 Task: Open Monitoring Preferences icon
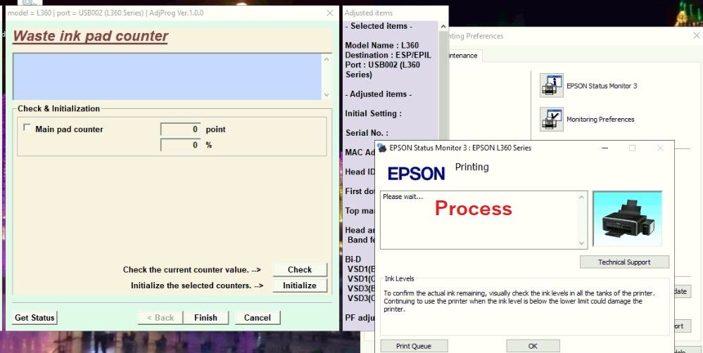[x=551, y=119]
